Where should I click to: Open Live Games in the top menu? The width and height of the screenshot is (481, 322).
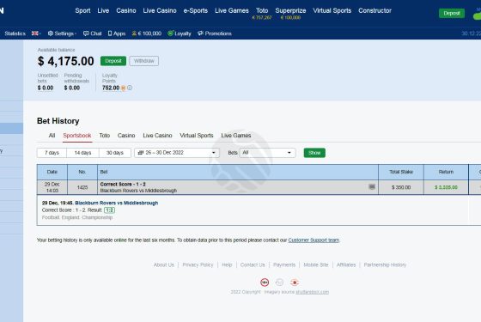232,10
